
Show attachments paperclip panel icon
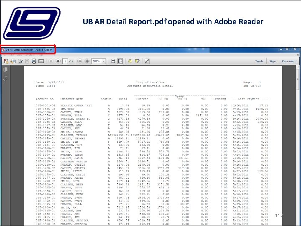[x=5, y=78]
